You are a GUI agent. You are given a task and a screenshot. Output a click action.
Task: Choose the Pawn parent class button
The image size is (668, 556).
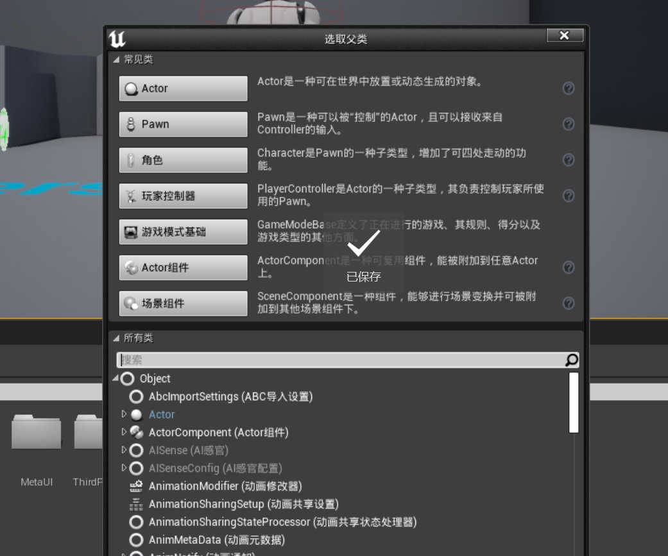[x=183, y=124]
